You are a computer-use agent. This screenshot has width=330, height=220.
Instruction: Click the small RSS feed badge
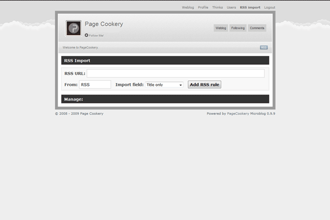[x=264, y=48]
